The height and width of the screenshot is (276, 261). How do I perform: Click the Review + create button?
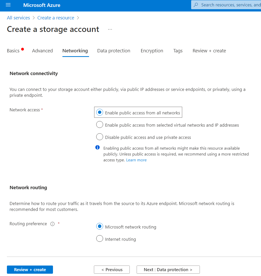[x=30, y=269]
